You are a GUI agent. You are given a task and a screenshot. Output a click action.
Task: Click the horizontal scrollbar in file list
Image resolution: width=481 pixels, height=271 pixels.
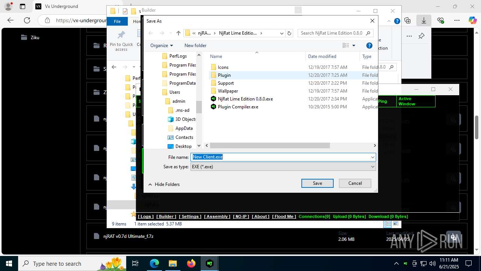click(270, 145)
